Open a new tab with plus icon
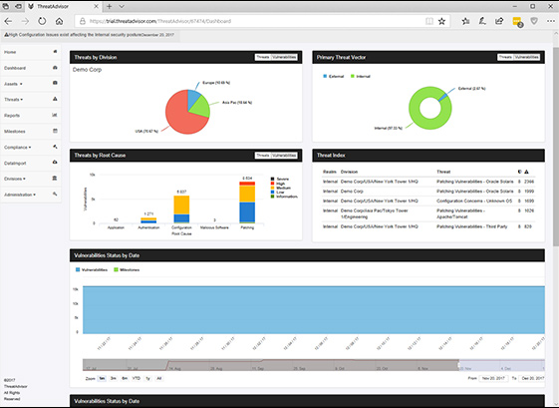The width and height of the screenshot is (559, 408). coord(109,6)
